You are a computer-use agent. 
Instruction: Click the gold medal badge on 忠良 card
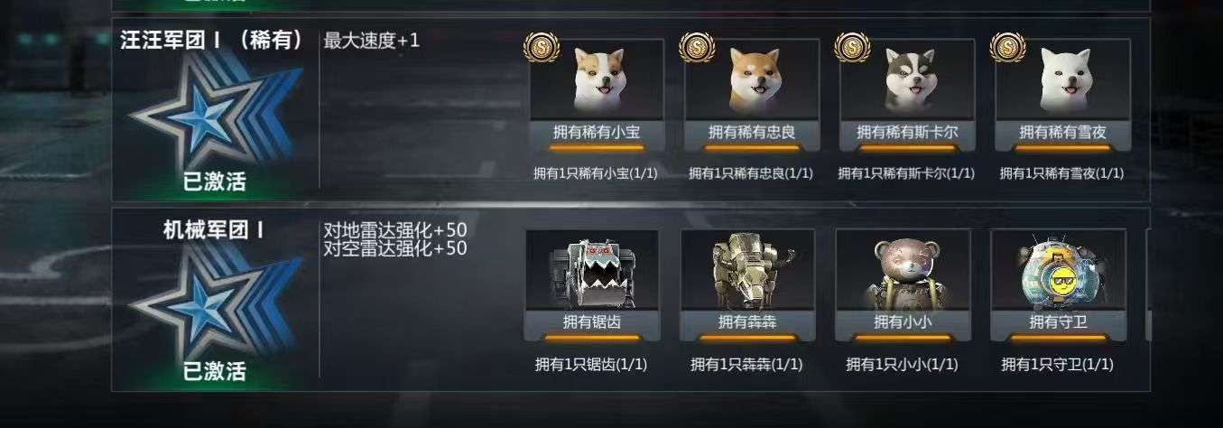point(697,47)
